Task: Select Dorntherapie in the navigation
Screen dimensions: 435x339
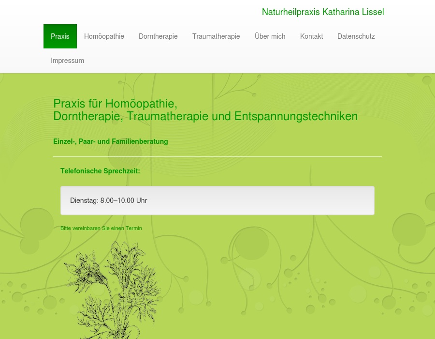Action: tap(158, 36)
